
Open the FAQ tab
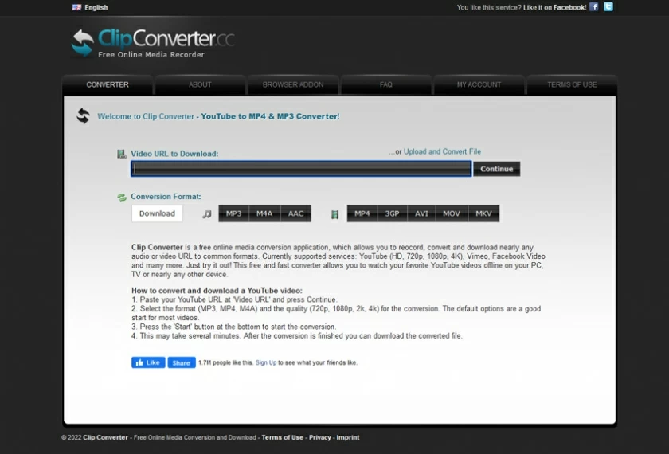point(386,84)
